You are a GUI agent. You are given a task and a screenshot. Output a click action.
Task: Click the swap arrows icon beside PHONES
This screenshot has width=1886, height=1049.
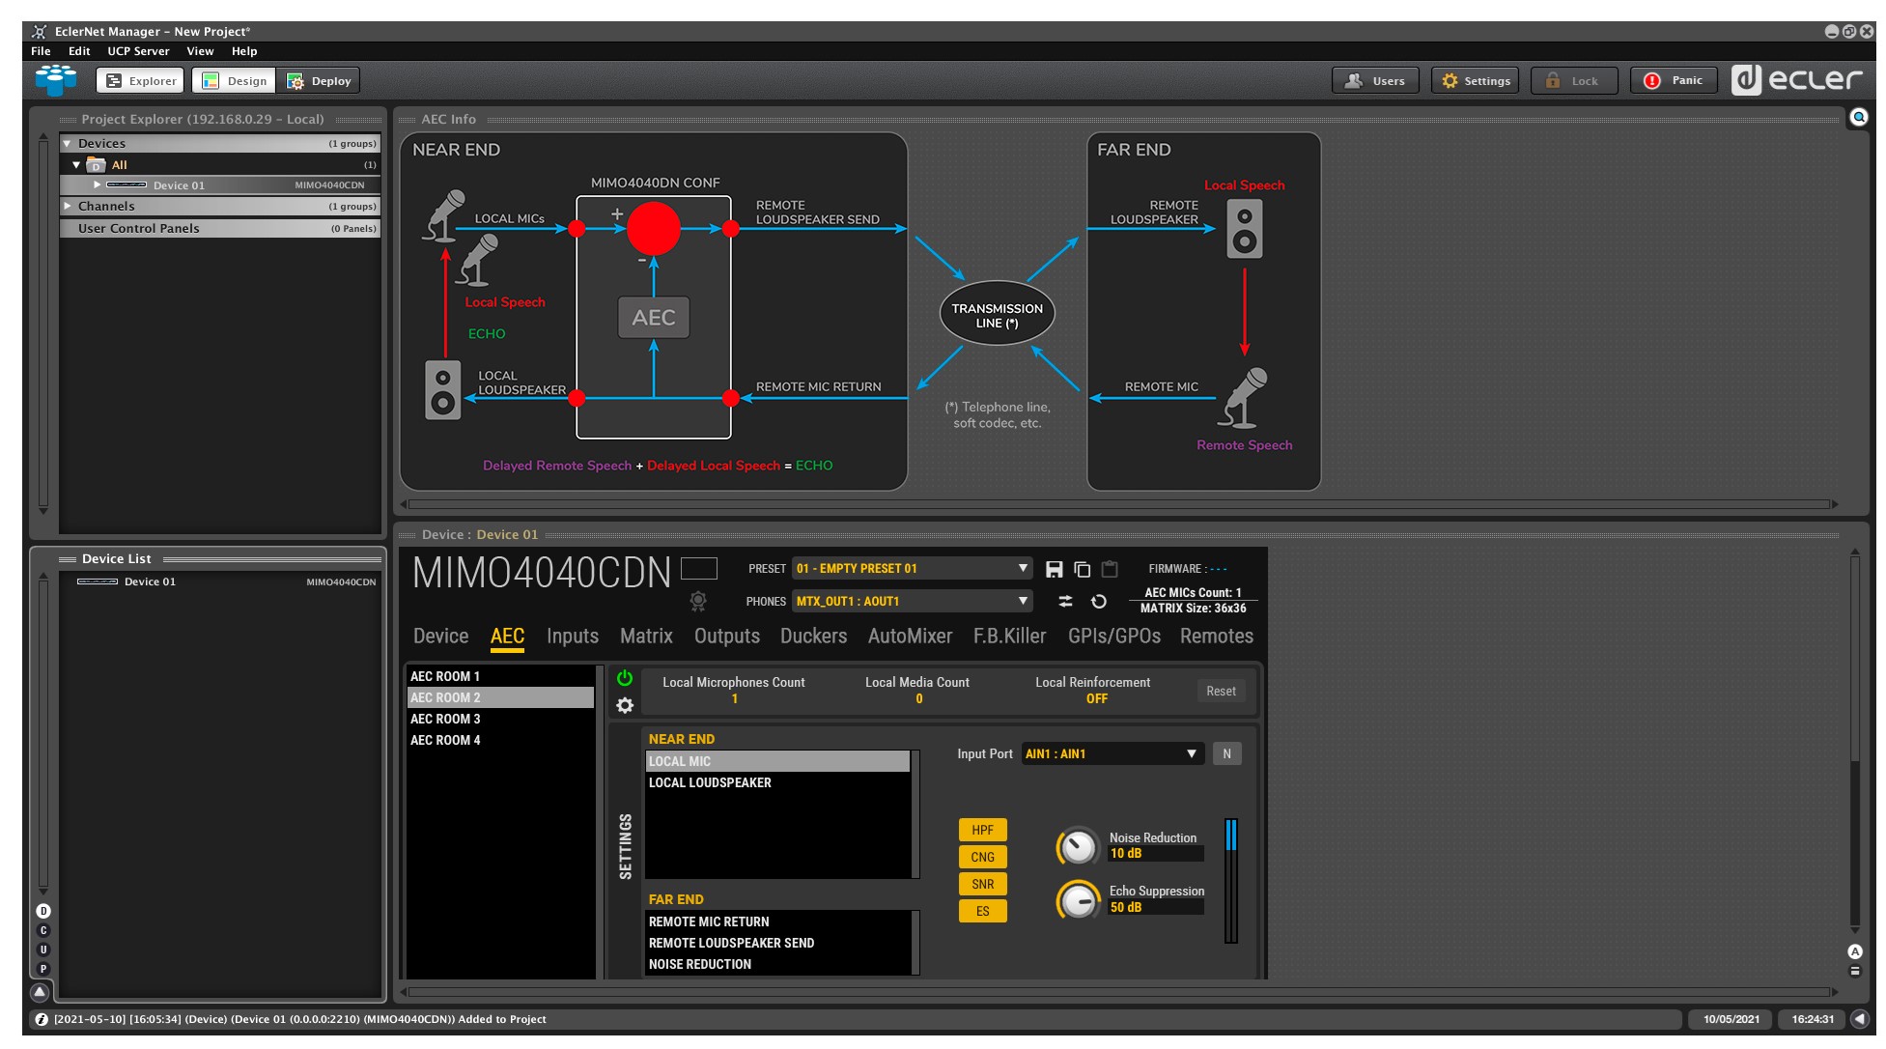1065,601
